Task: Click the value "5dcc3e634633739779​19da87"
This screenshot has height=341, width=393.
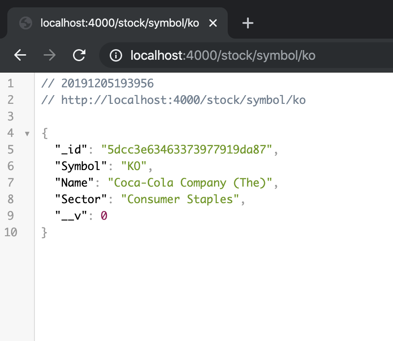Action: coord(186,149)
